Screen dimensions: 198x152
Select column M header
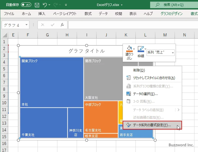point(165,35)
